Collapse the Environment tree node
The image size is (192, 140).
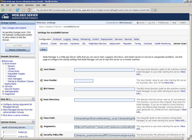3,64
